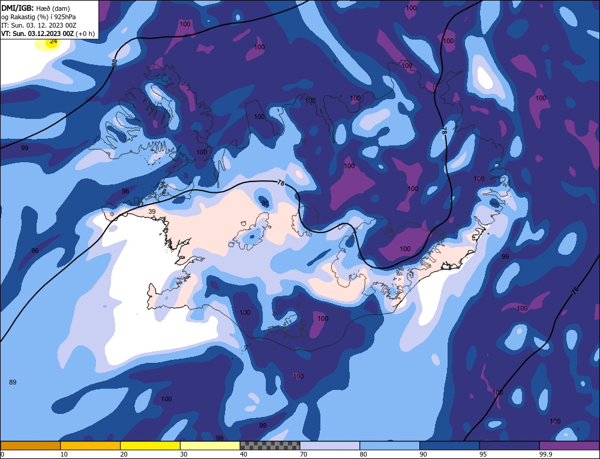
Task: Pick the bright yellow 20–30 legend swatch
Action: [x=150, y=445]
